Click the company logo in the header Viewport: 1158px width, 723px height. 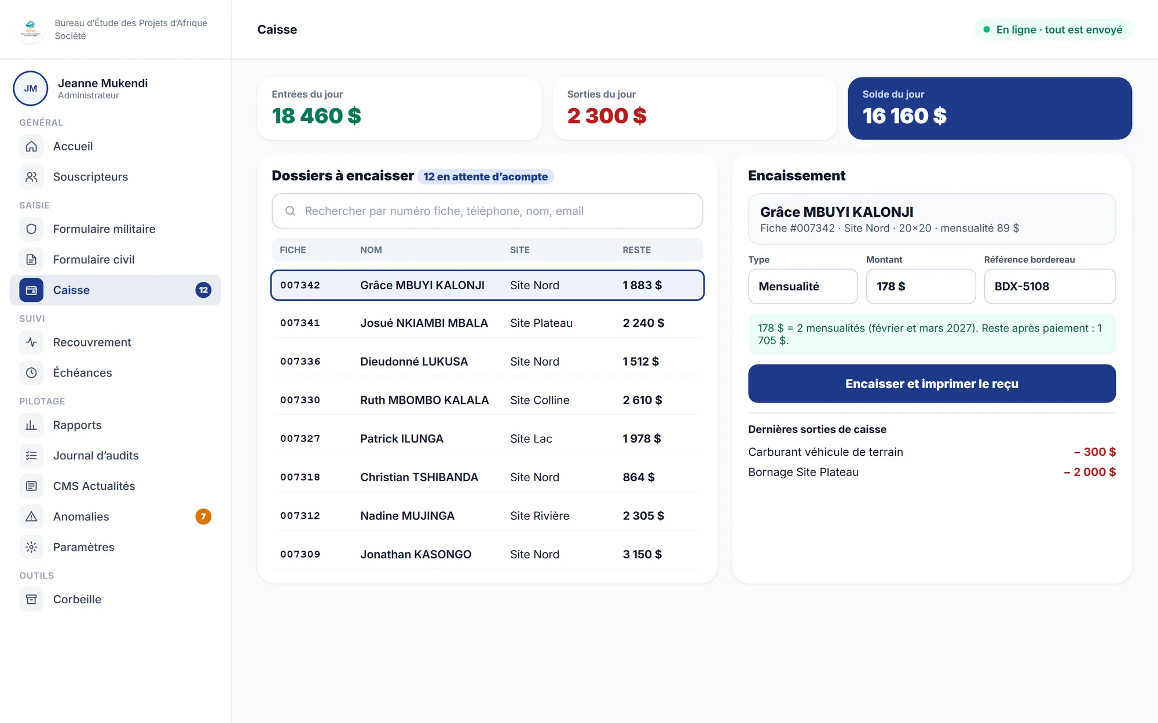31,29
